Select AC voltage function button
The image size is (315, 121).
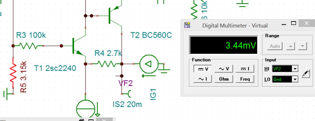(224, 69)
